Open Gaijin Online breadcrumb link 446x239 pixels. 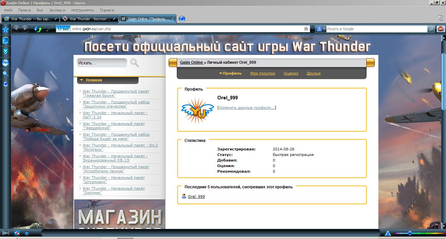tap(191, 62)
